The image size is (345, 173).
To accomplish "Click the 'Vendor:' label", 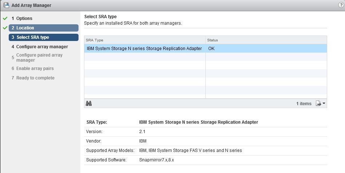I will 94,141.
